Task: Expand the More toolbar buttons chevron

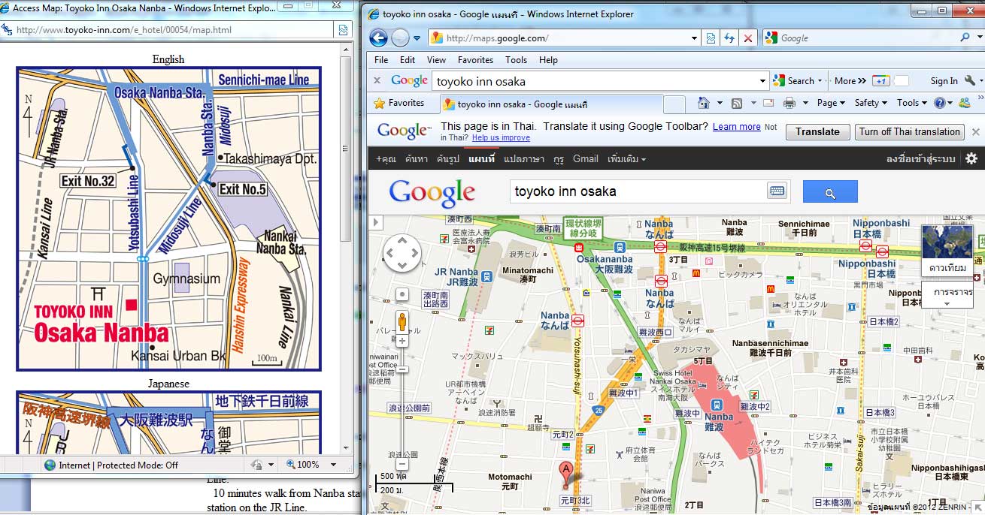Action: click(850, 81)
